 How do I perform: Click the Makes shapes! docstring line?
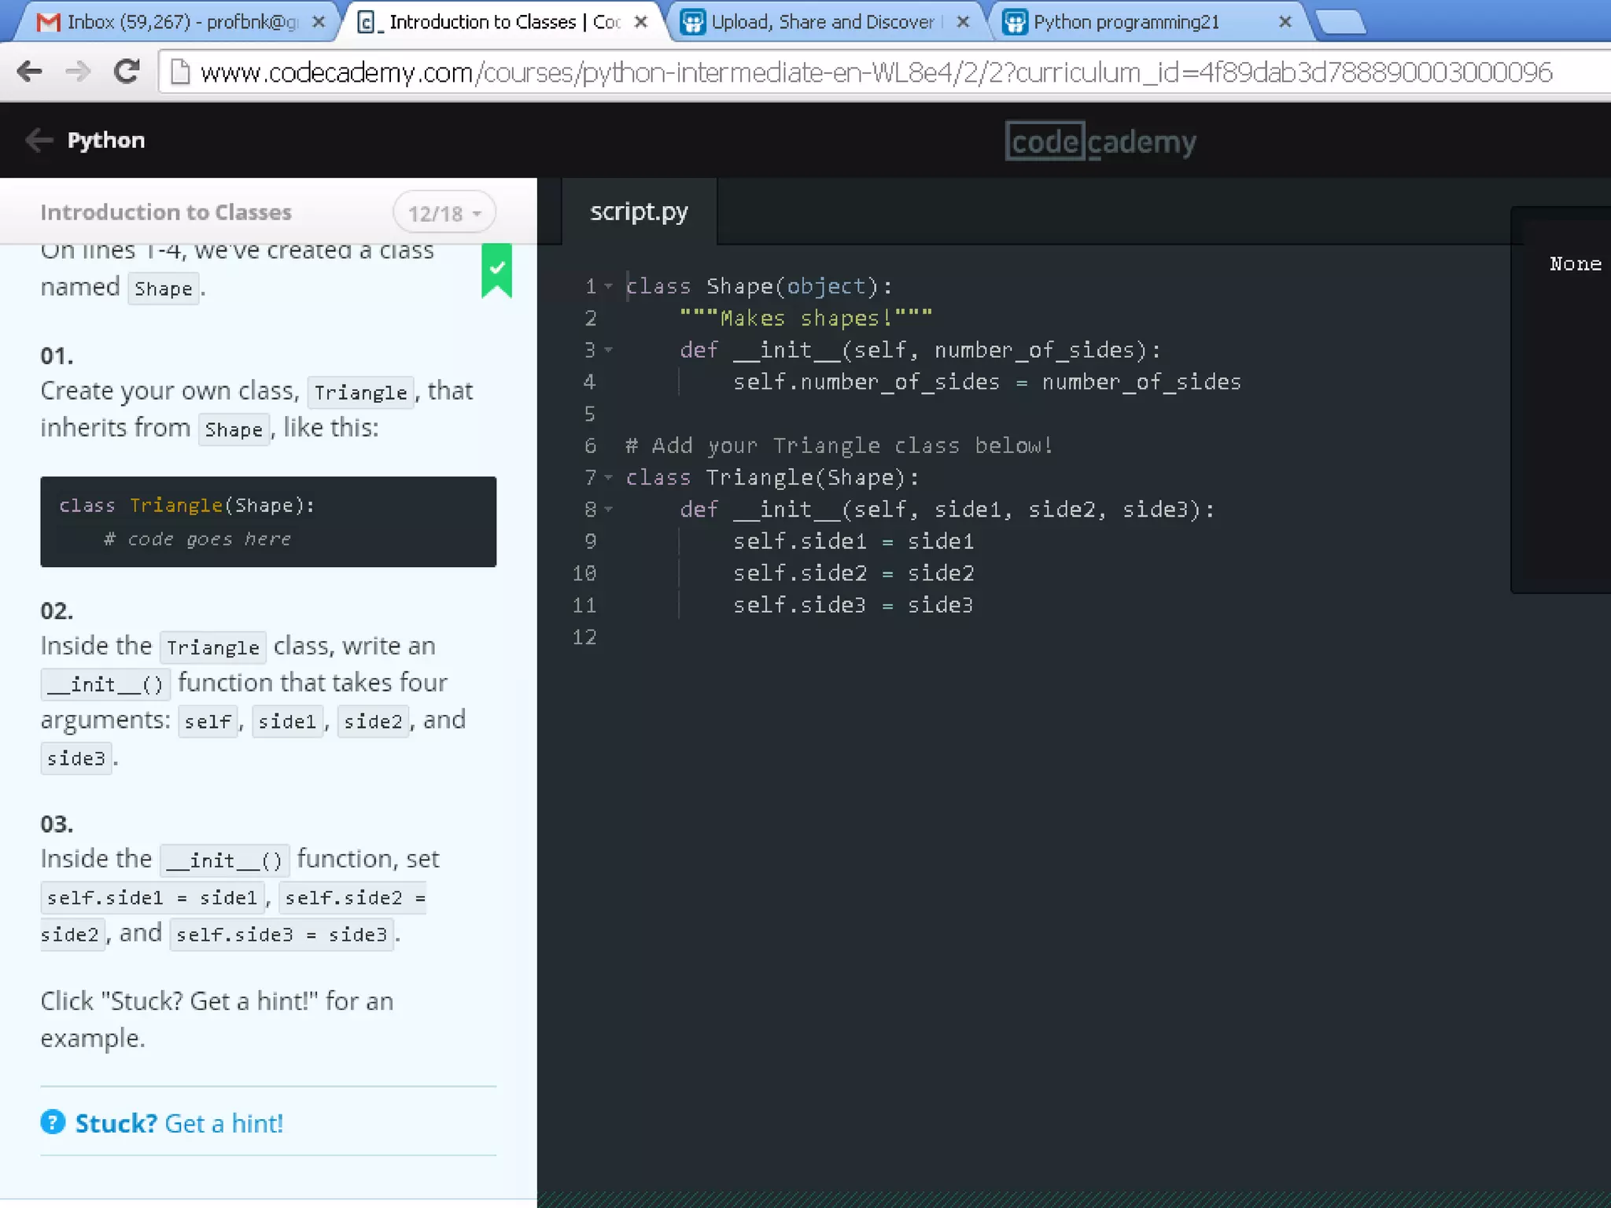pyautogui.click(x=806, y=318)
